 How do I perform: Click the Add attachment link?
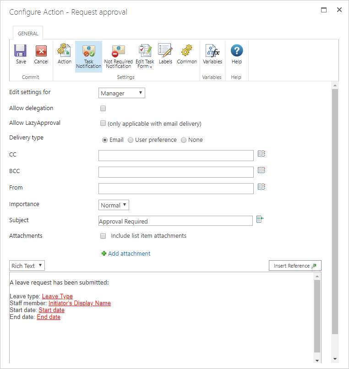tap(129, 253)
